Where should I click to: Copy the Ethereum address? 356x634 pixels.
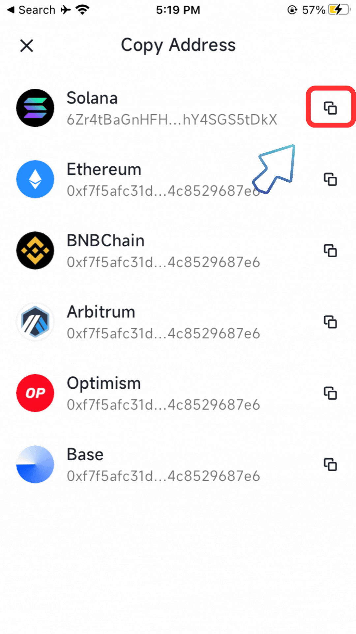point(330,179)
